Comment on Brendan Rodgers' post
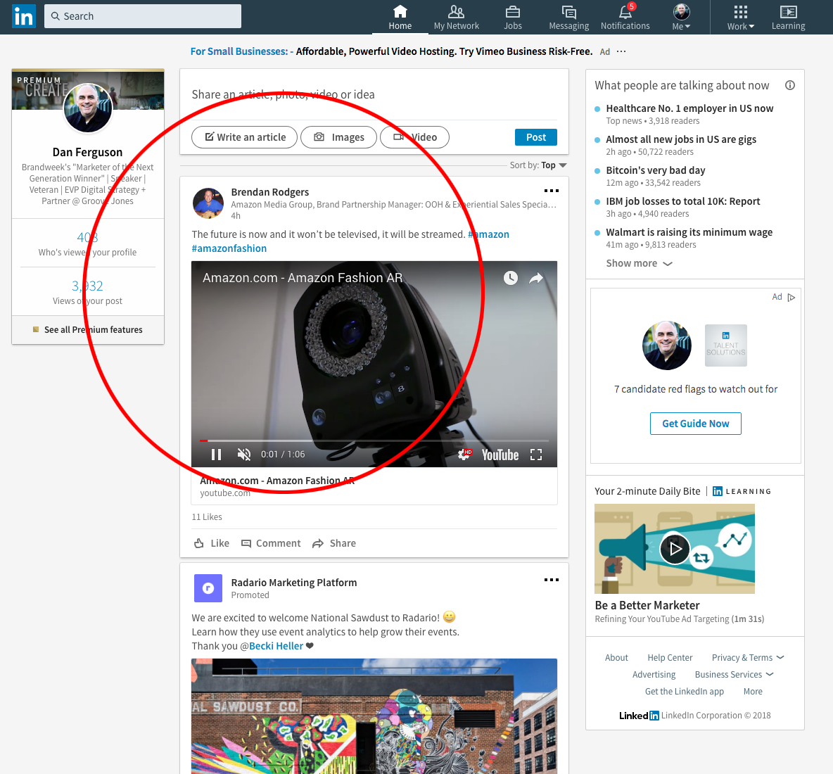Screen dimensions: 833x774 click(x=271, y=543)
